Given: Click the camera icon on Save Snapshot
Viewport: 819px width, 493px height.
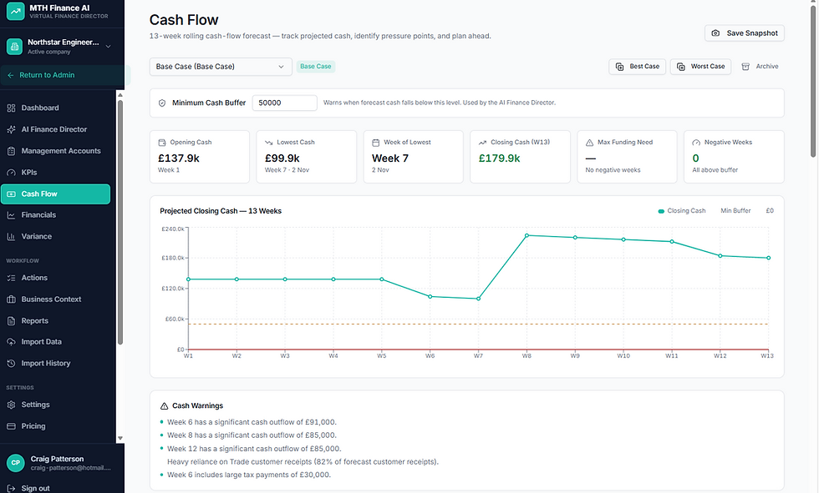Looking at the screenshot, I should point(715,33).
